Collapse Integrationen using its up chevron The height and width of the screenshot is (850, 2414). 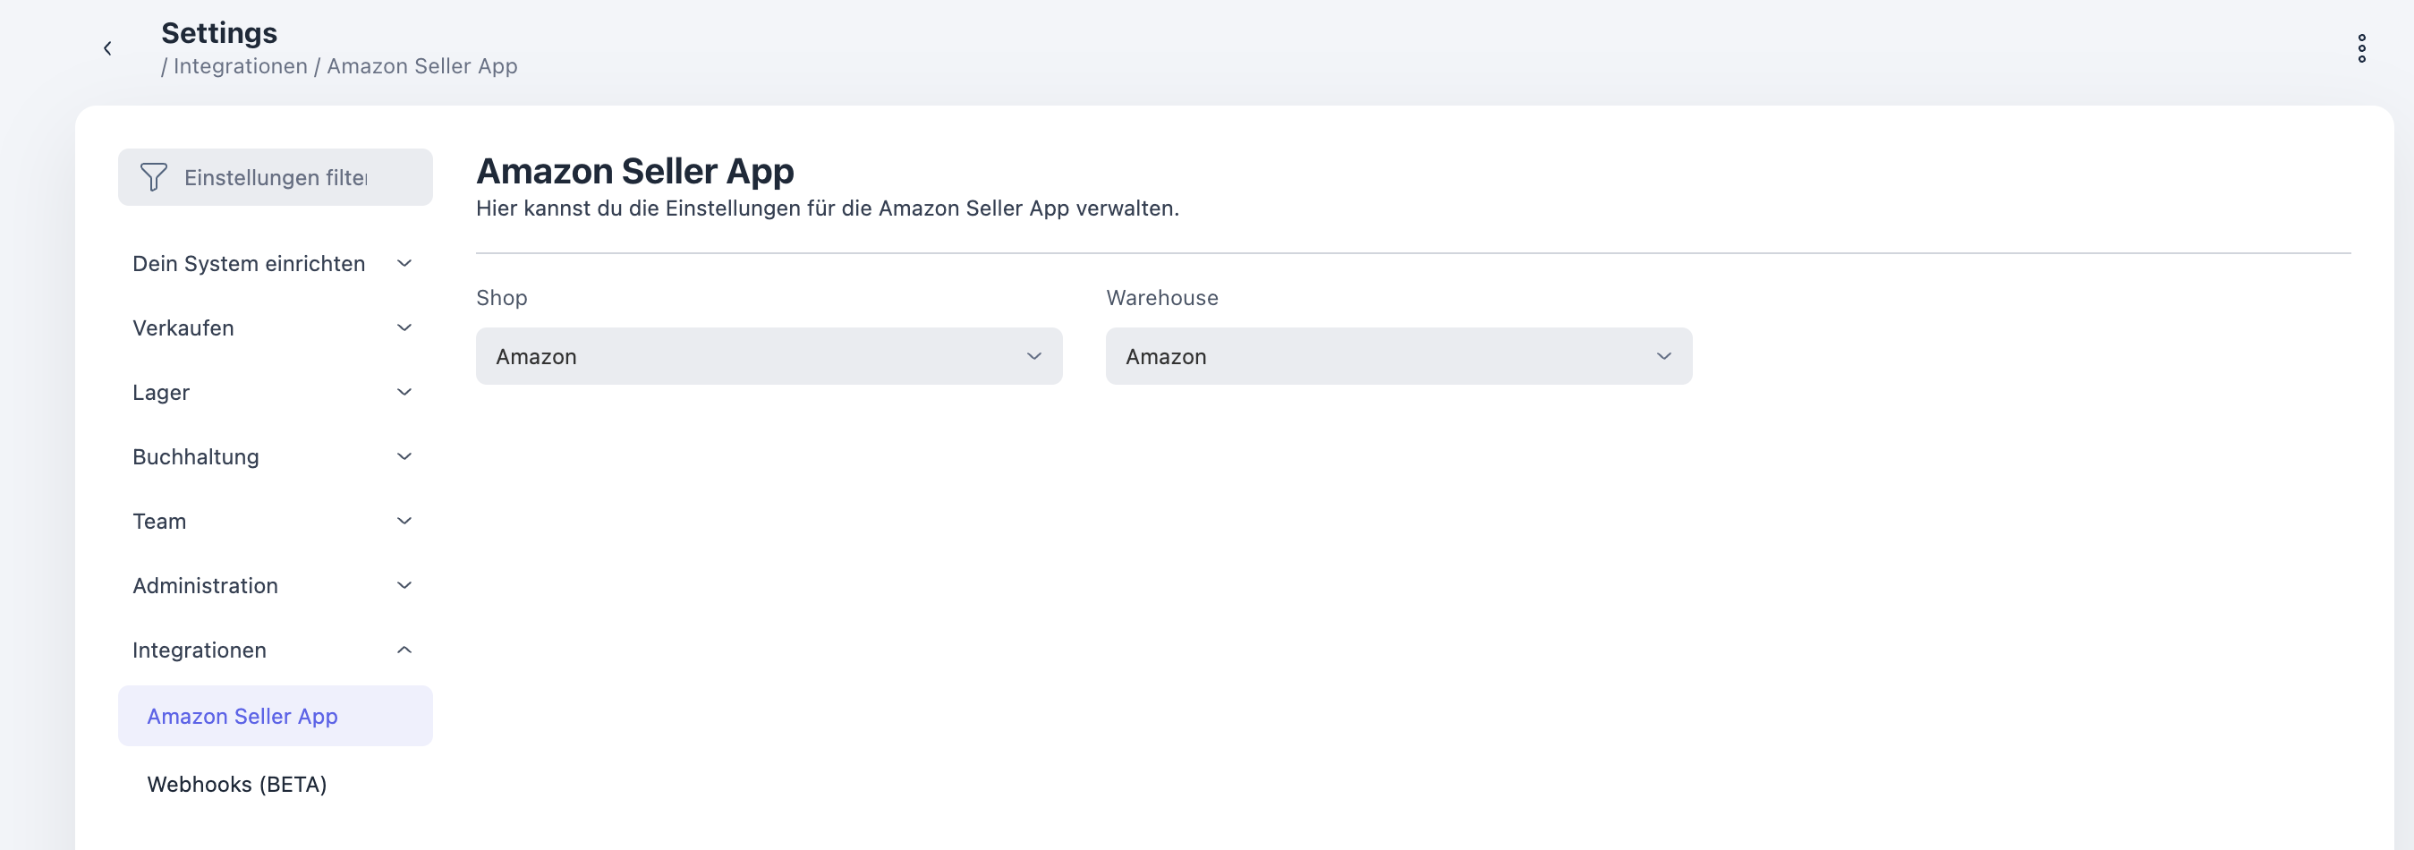click(x=404, y=650)
